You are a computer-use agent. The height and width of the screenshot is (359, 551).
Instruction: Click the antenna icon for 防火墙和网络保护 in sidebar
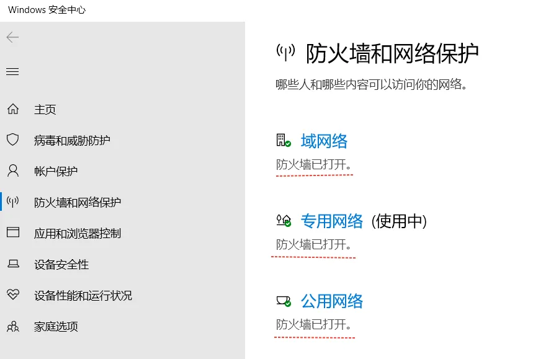click(13, 202)
